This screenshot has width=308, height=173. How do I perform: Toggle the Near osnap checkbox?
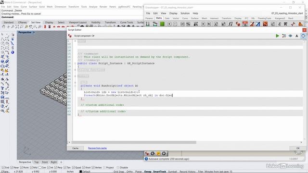[12, 168]
